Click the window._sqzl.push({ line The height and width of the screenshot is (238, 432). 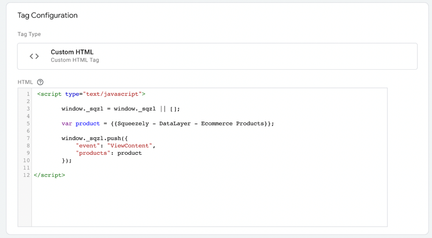click(x=94, y=138)
